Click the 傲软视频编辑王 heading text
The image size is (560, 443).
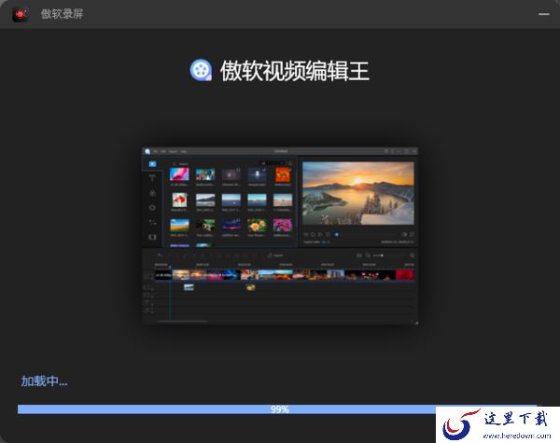295,71
